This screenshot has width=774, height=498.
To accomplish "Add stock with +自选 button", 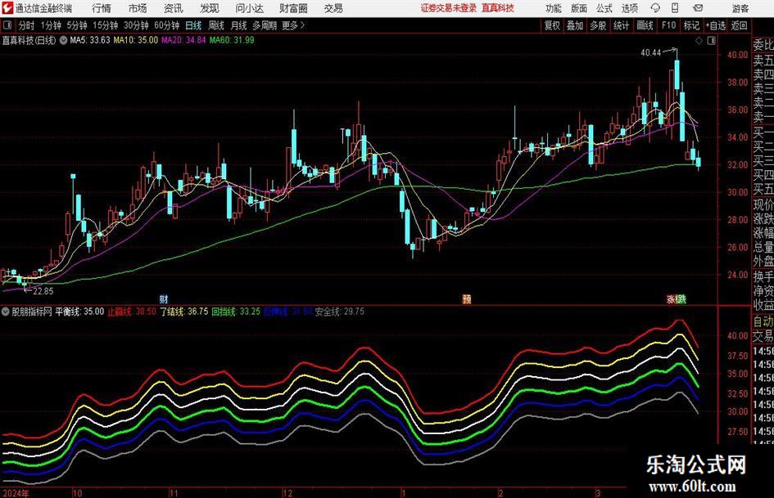I will (x=715, y=25).
